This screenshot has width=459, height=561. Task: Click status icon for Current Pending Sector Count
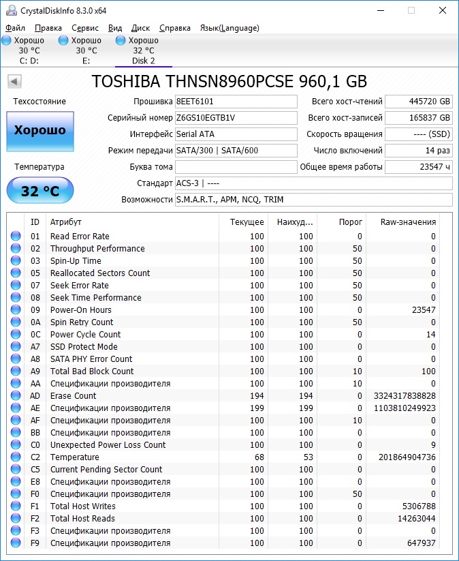(16, 469)
